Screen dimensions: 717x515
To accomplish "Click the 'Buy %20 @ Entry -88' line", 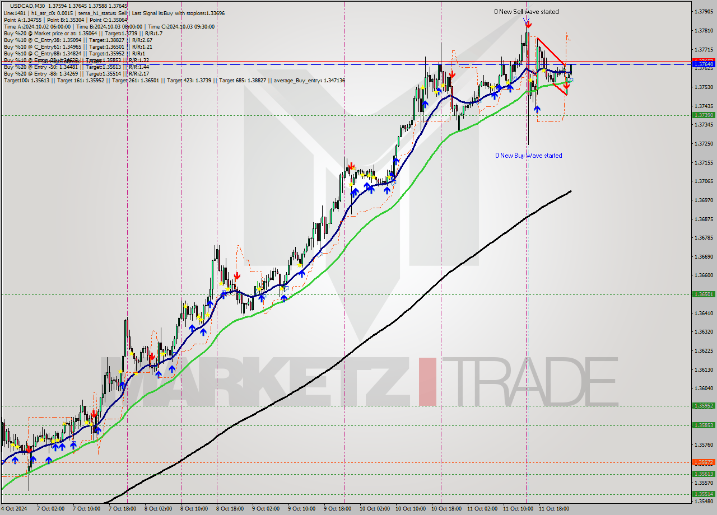I will tap(76, 73).
